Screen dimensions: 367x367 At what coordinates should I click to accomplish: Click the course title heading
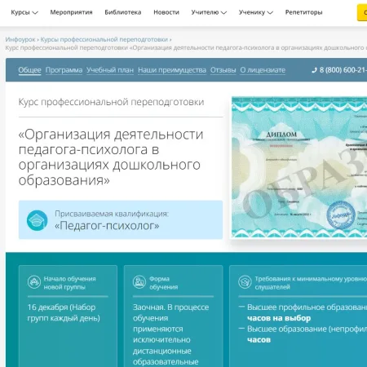pos(111,157)
